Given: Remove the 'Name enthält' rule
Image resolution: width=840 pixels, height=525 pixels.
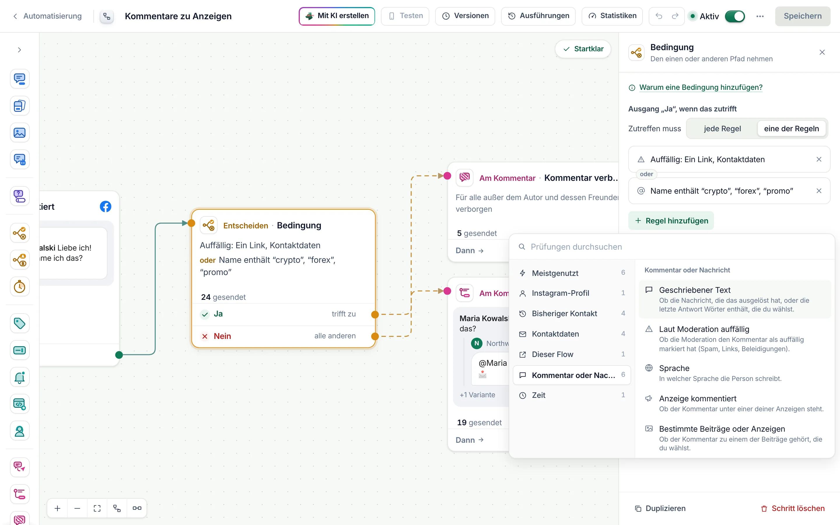Looking at the screenshot, I should [819, 191].
